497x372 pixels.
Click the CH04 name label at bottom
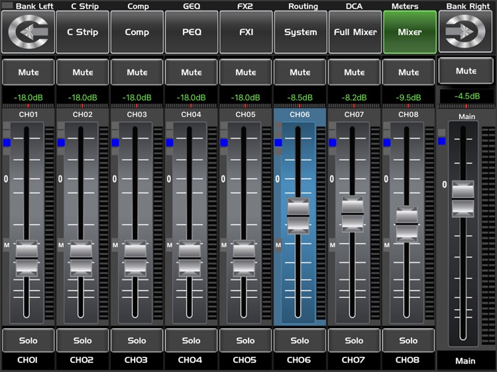(x=192, y=361)
